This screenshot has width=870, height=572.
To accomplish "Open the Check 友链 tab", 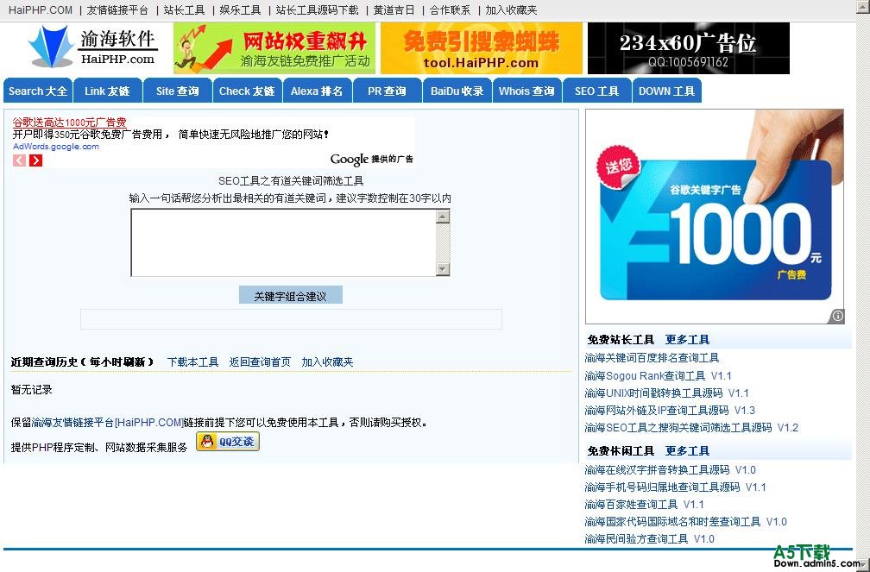I will click(x=247, y=91).
